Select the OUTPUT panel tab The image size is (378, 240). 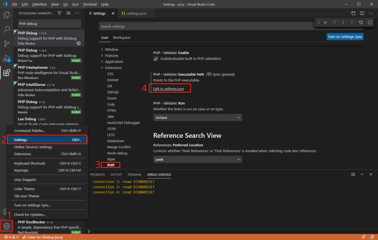pyautogui.click(x=116, y=174)
